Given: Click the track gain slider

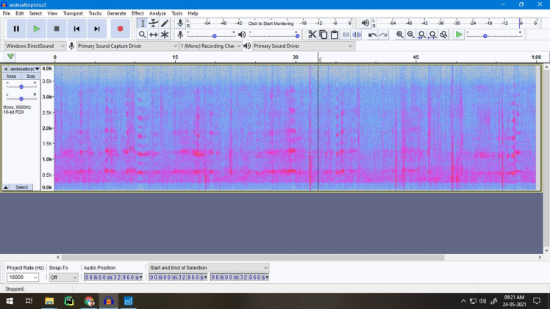Looking at the screenshot, I should coord(21,87).
